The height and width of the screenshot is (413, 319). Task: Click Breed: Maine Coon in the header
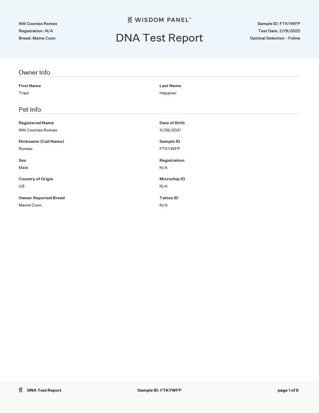[37, 38]
